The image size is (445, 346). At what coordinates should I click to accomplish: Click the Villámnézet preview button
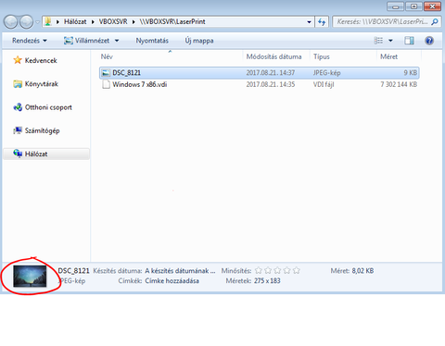click(87, 41)
